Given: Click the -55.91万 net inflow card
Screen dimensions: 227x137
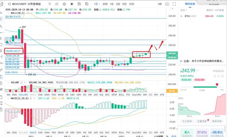Looking at the screenshot, I should tap(217, 133).
